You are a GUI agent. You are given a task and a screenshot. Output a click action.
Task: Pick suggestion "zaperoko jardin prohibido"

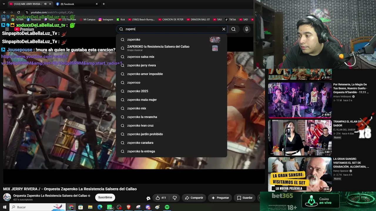(x=172, y=134)
